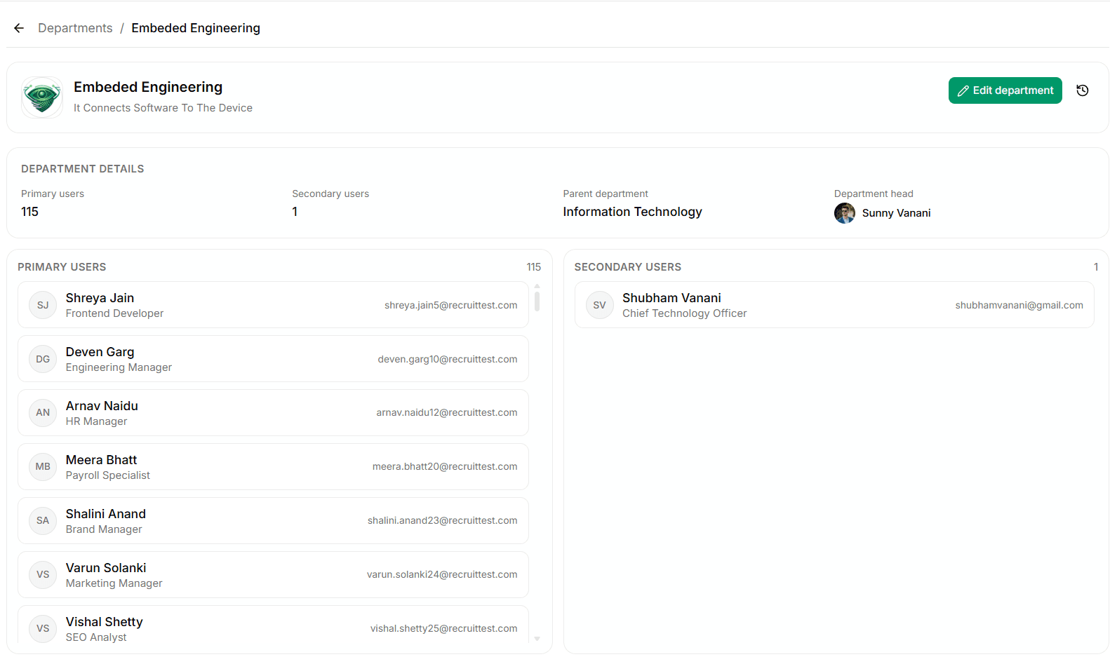Select the Shreya Jain name

tap(100, 298)
